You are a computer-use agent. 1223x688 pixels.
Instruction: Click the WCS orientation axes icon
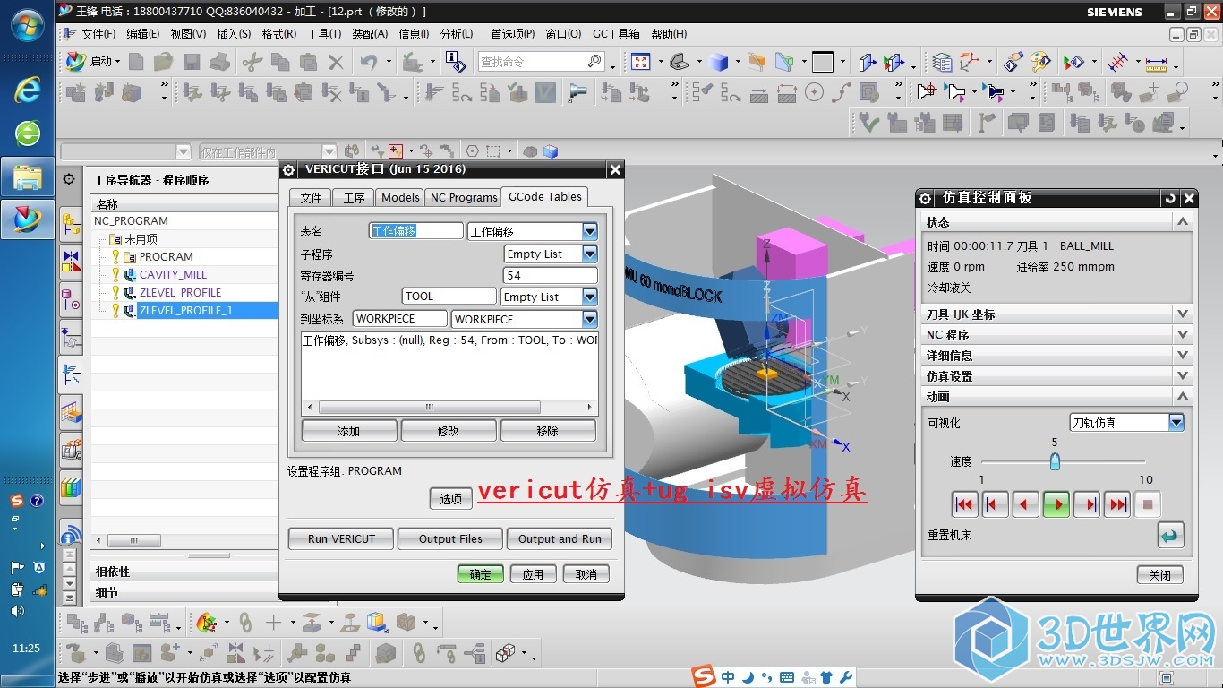click(969, 62)
